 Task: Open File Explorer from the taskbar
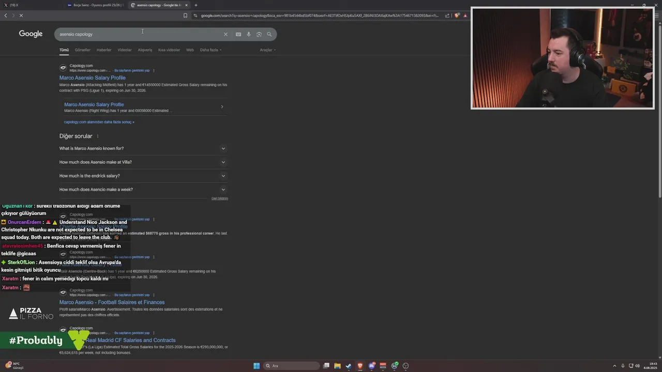[337, 366]
